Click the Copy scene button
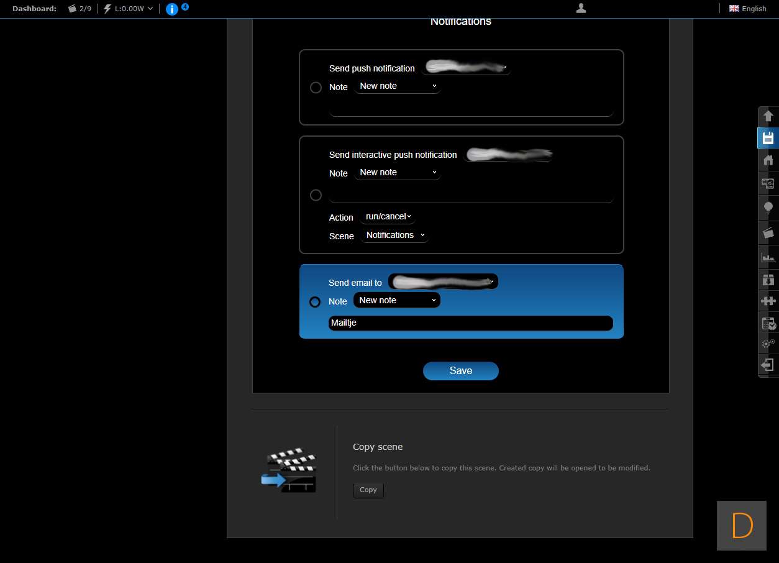This screenshot has width=779, height=563. pyautogui.click(x=368, y=490)
